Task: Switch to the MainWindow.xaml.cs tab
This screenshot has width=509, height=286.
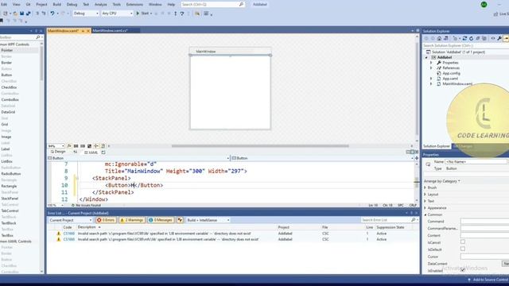Action: click(x=110, y=30)
